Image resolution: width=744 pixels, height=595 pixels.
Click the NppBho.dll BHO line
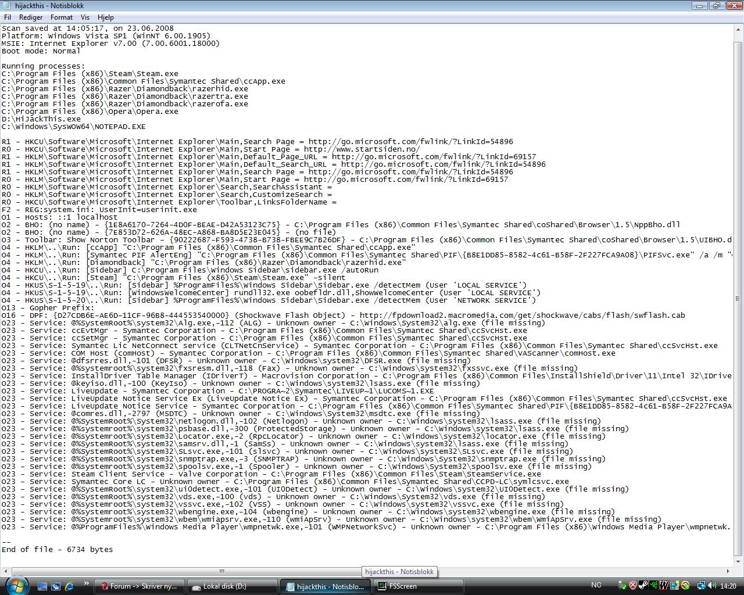pyautogui.click(x=341, y=224)
